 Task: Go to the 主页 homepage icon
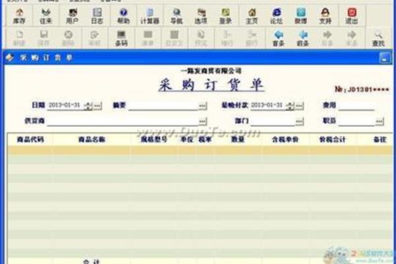[x=252, y=16]
